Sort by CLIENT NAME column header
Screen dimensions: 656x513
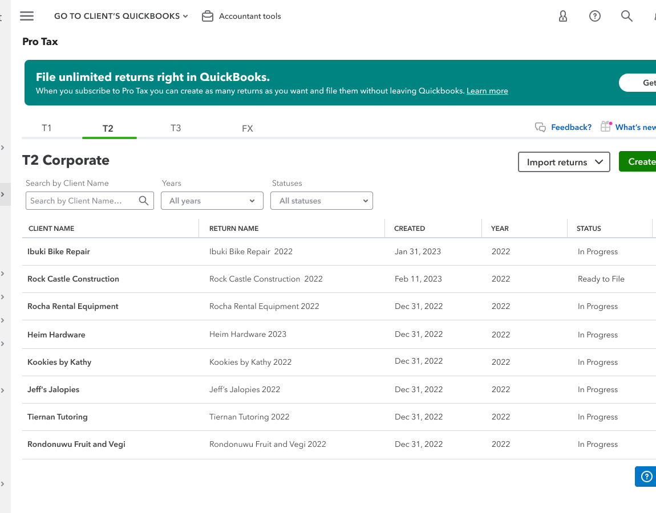[x=51, y=228]
